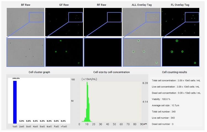Viewport: 207px width, 132px height.
Task: Click the "90" µm axis tick label
Action: pyautogui.click(x=142, y=124)
